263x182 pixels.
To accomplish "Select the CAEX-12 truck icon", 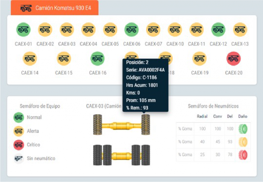I will coord(218,30).
